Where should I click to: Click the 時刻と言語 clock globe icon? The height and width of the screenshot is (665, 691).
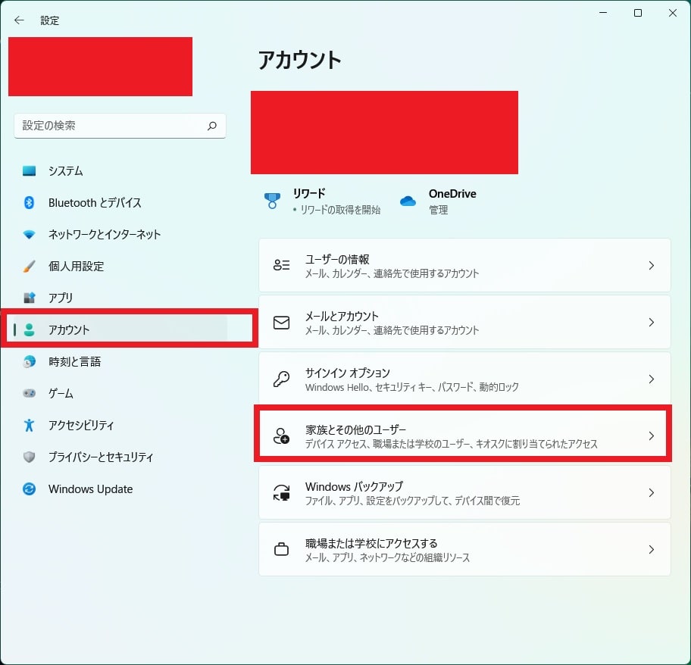(x=29, y=361)
